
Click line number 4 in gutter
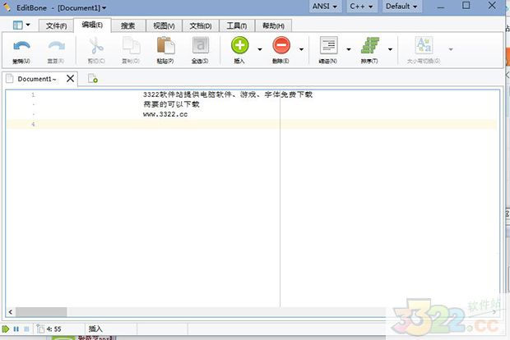coord(33,124)
